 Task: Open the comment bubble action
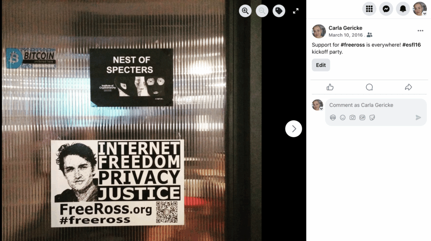pos(369,87)
